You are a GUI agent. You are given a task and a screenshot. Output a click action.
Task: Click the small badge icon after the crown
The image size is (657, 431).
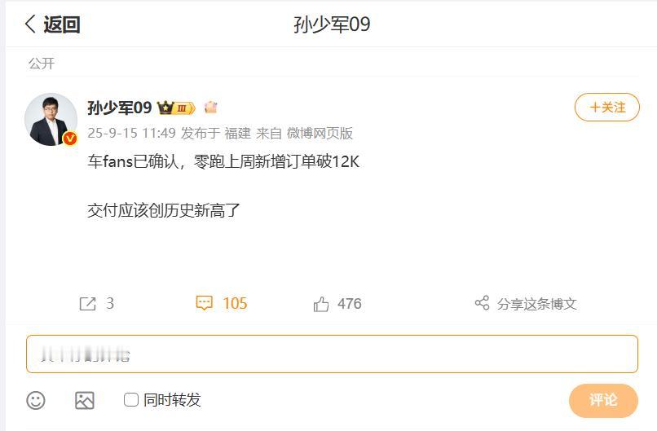tap(211, 108)
